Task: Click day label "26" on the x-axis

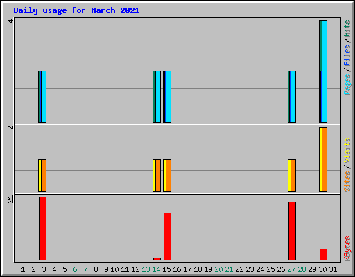Action: click(x=281, y=269)
